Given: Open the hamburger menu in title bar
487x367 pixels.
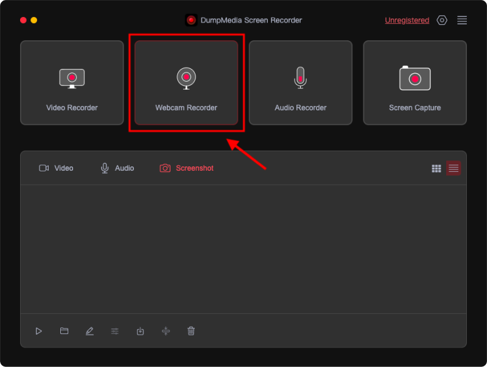Looking at the screenshot, I should pos(462,20).
